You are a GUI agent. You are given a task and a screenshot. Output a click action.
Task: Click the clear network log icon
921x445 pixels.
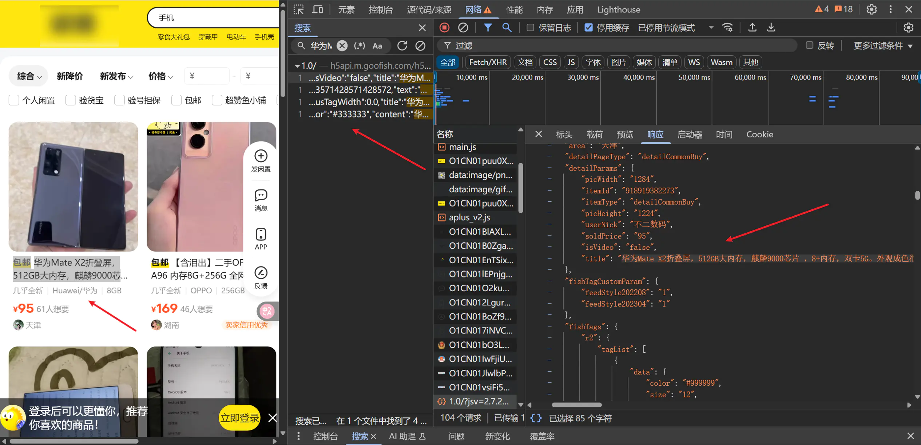[x=463, y=28]
